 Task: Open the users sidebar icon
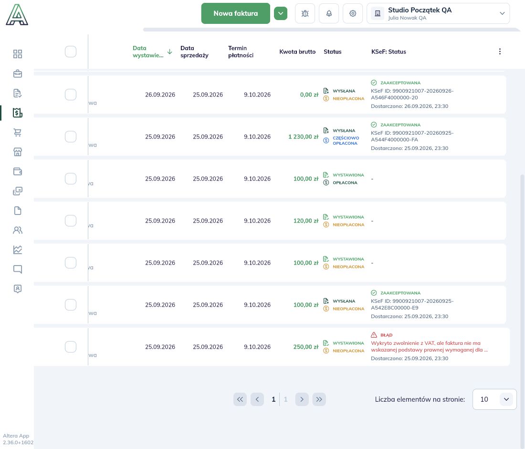click(x=17, y=230)
